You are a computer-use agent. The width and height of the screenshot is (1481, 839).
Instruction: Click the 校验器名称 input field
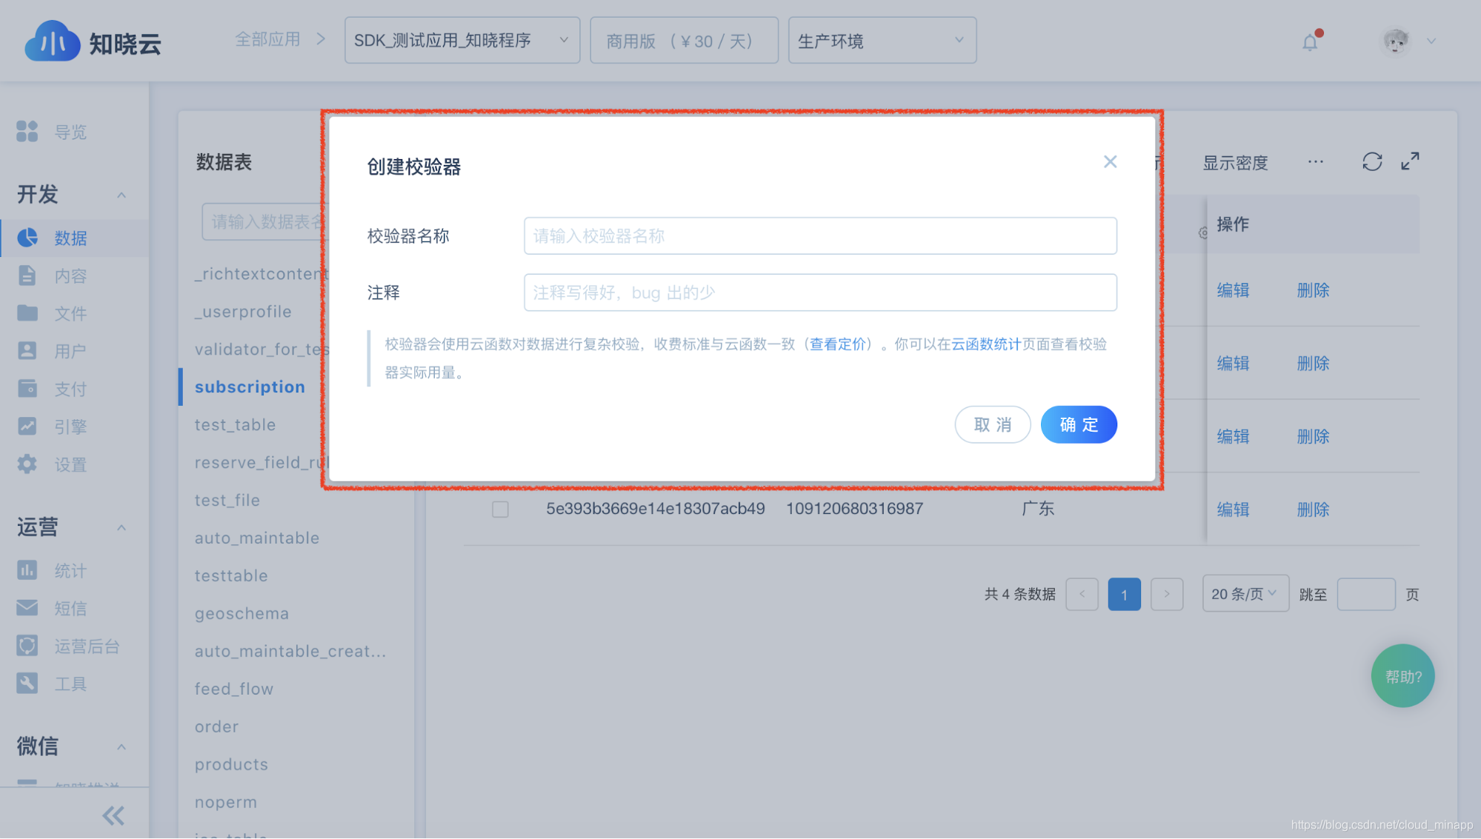click(819, 236)
